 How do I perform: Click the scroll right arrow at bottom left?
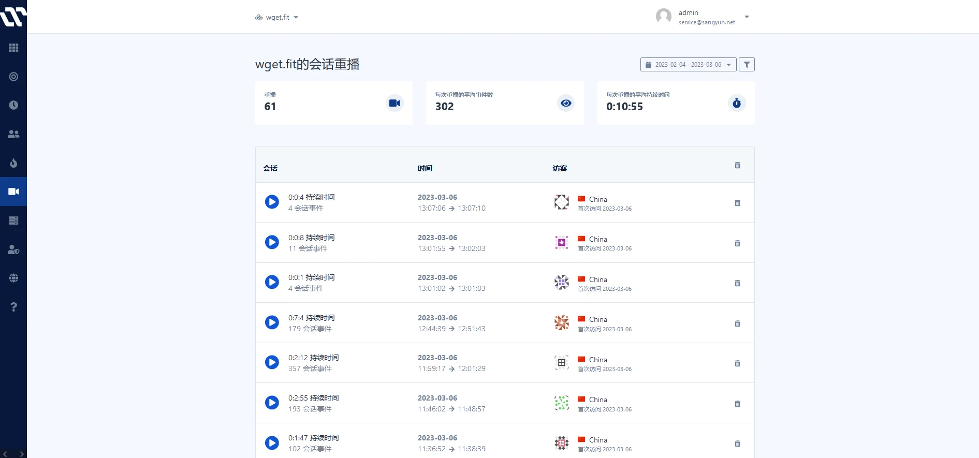pos(21,454)
